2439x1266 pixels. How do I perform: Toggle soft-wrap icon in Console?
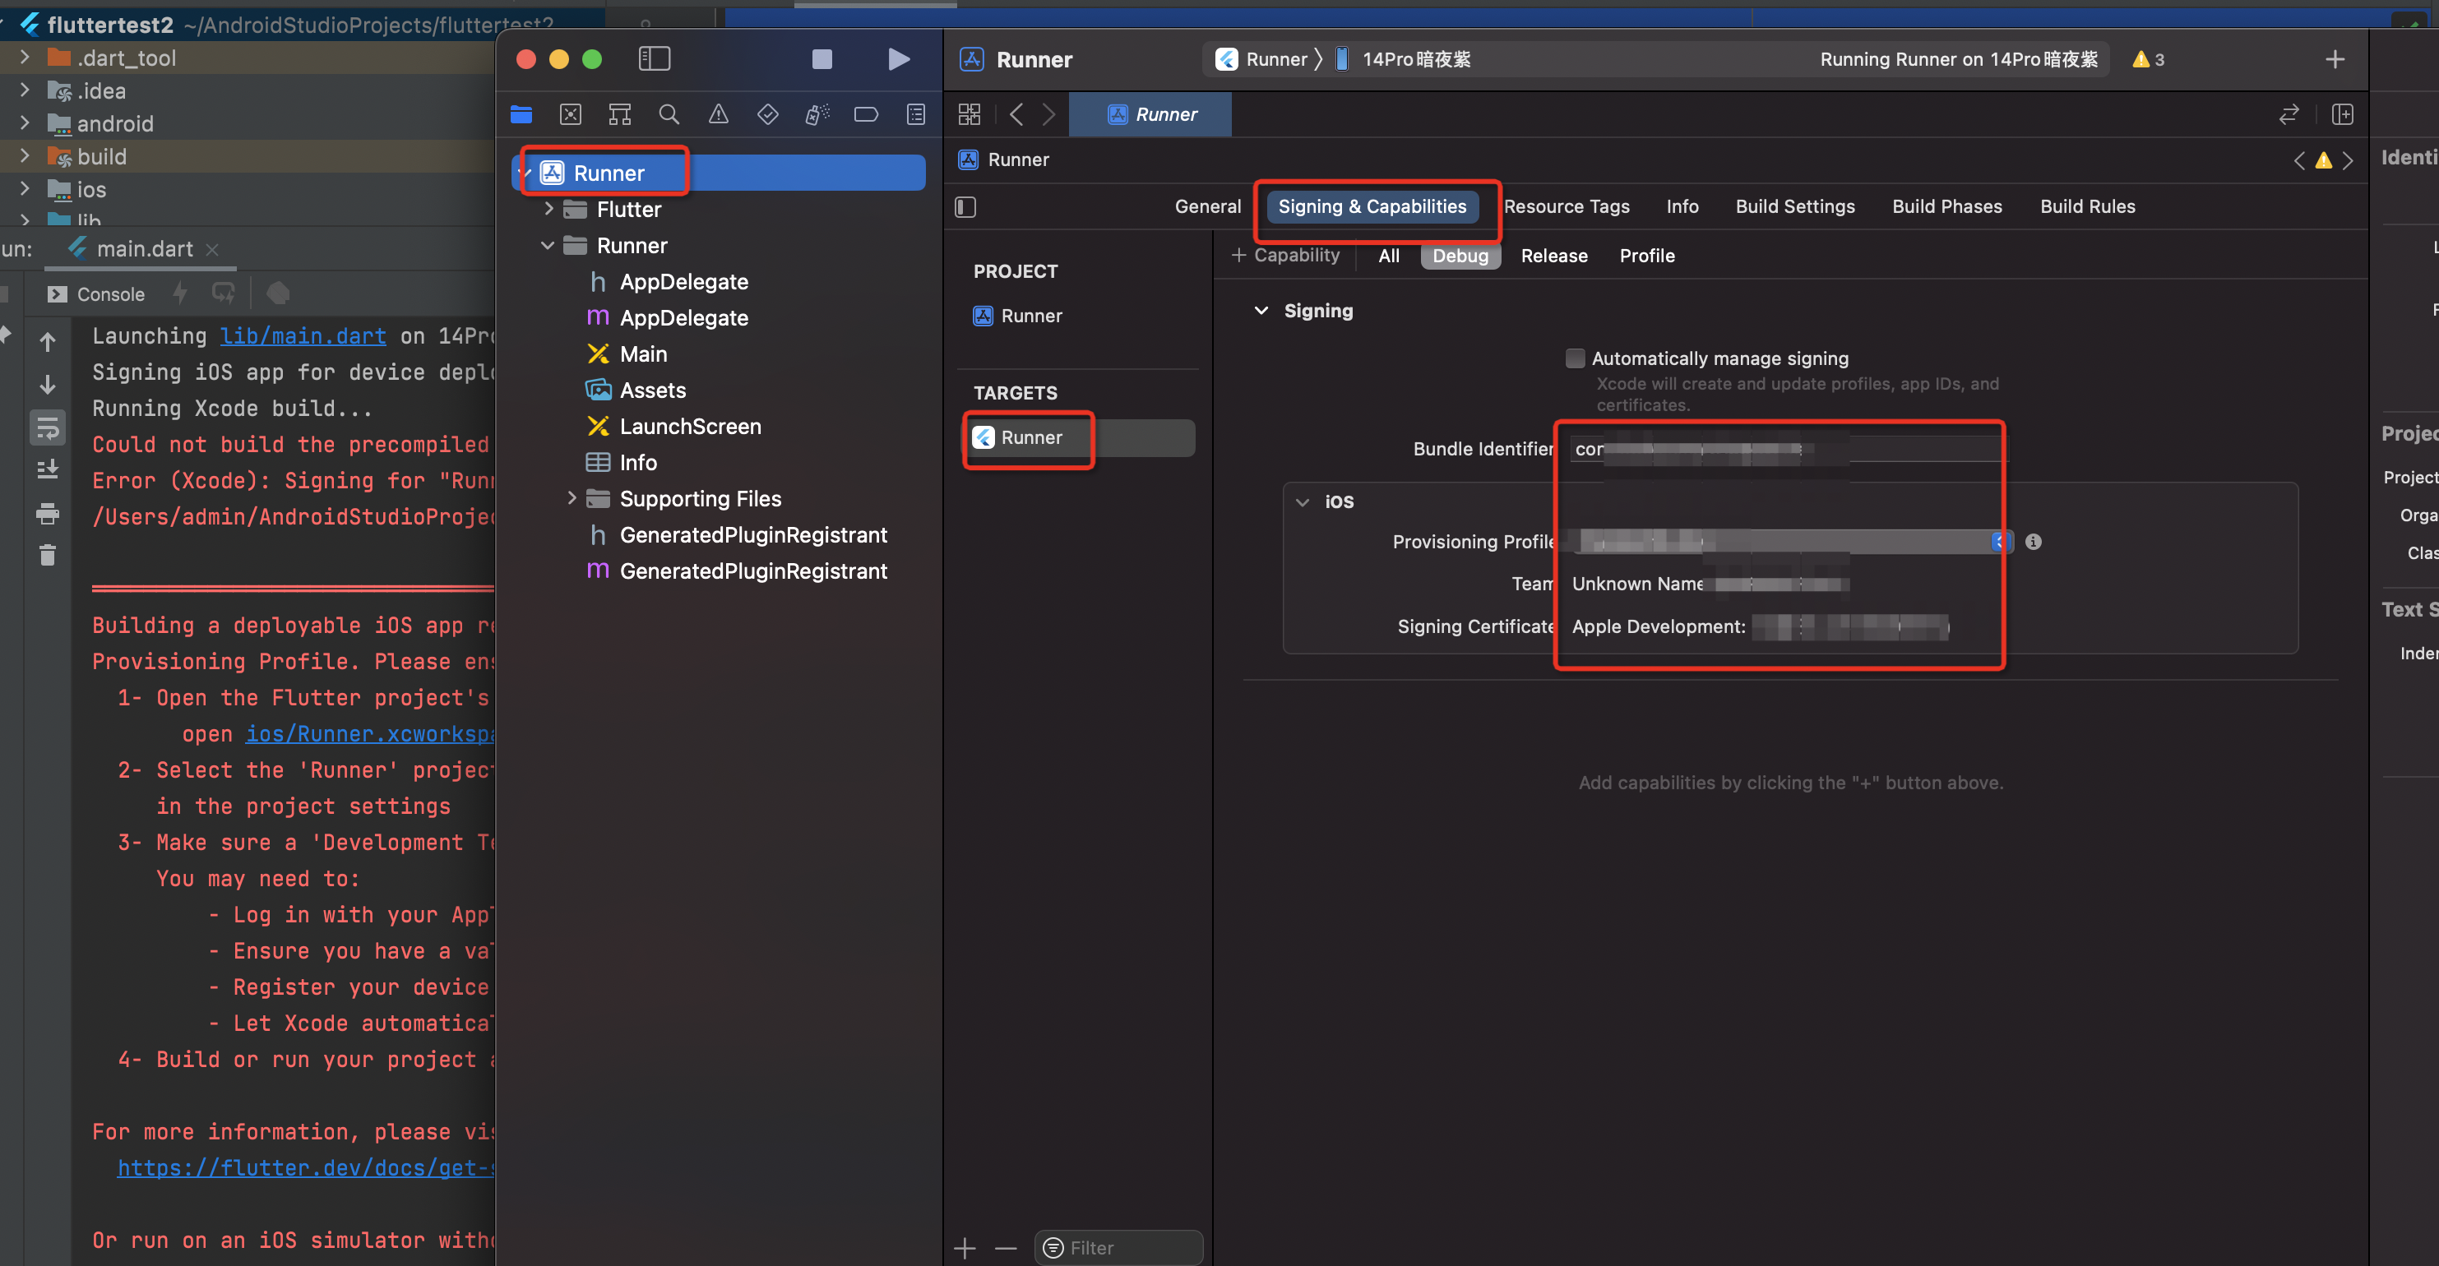(x=48, y=427)
